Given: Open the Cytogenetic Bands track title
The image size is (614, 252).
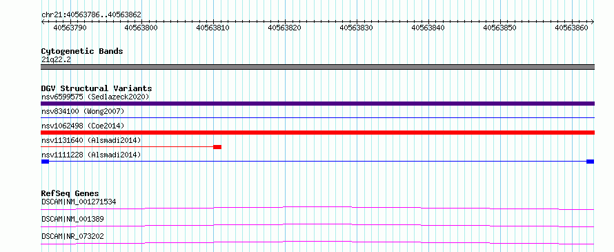Looking at the screenshot, I should [82, 51].
